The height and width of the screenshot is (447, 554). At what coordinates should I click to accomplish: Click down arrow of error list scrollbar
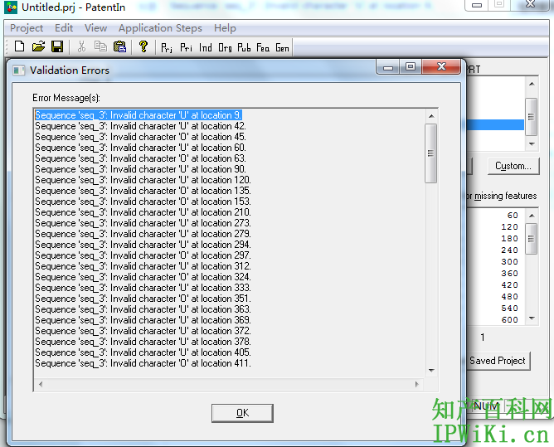pos(430,370)
